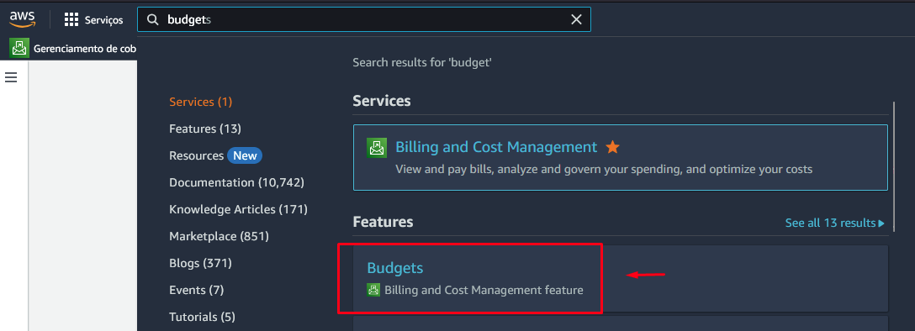
Task: Select the Knowledge Articles (171) filter
Action: (x=238, y=209)
